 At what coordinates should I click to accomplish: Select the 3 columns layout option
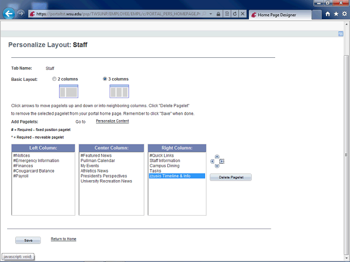105,79
